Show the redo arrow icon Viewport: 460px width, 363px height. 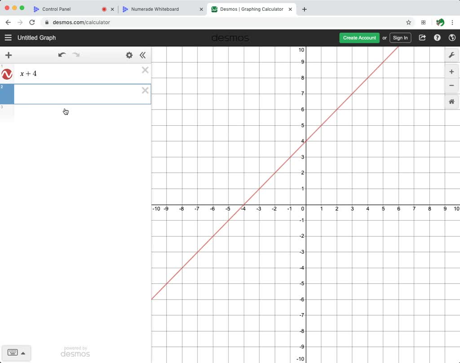point(75,54)
